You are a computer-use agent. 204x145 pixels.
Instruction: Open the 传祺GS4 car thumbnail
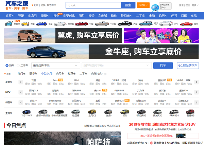pos(174,112)
